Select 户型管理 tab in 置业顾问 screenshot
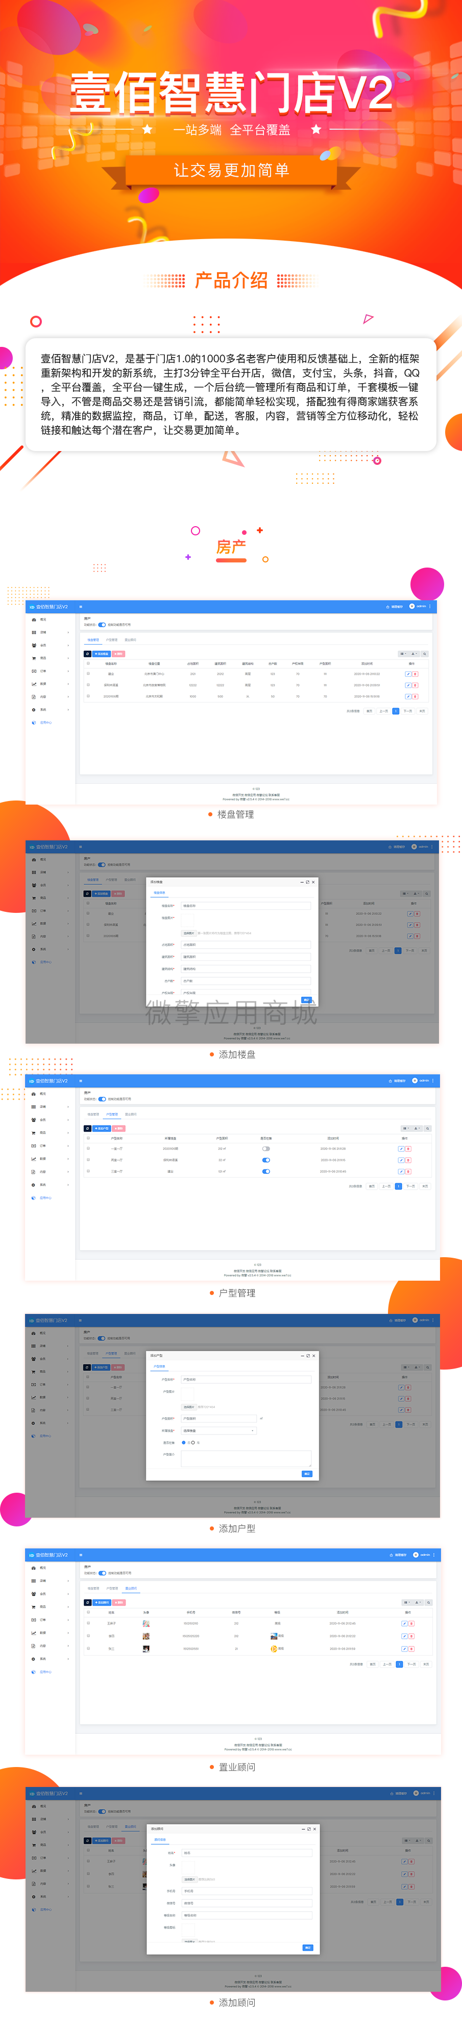Image resolution: width=462 pixels, height=2025 pixels. click(112, 1589)
